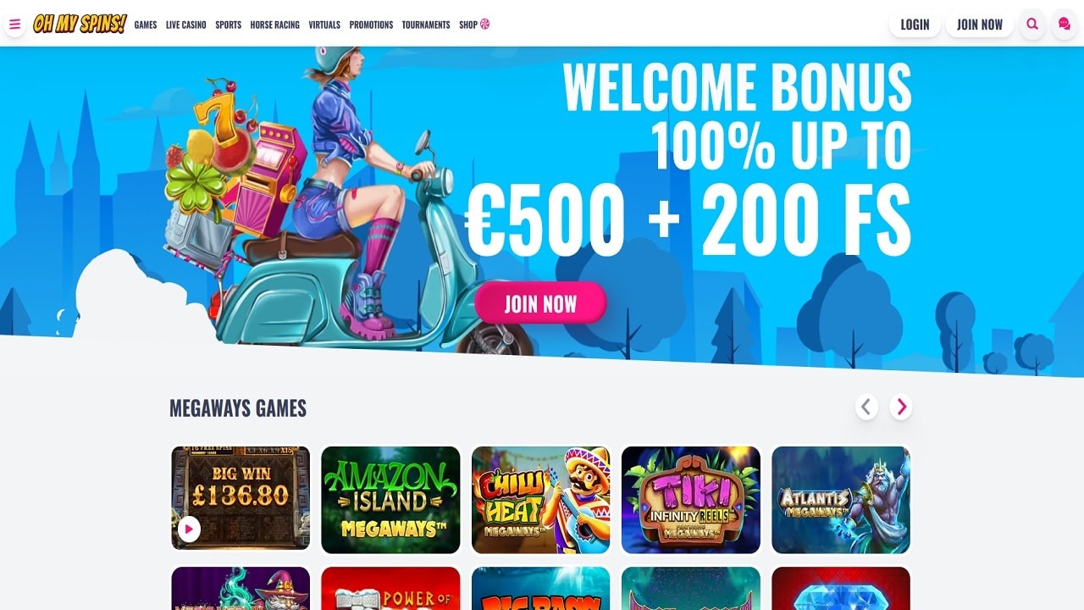
Task: Go to the Sports section
Action: pyautogui.click(x=229, y=25)
